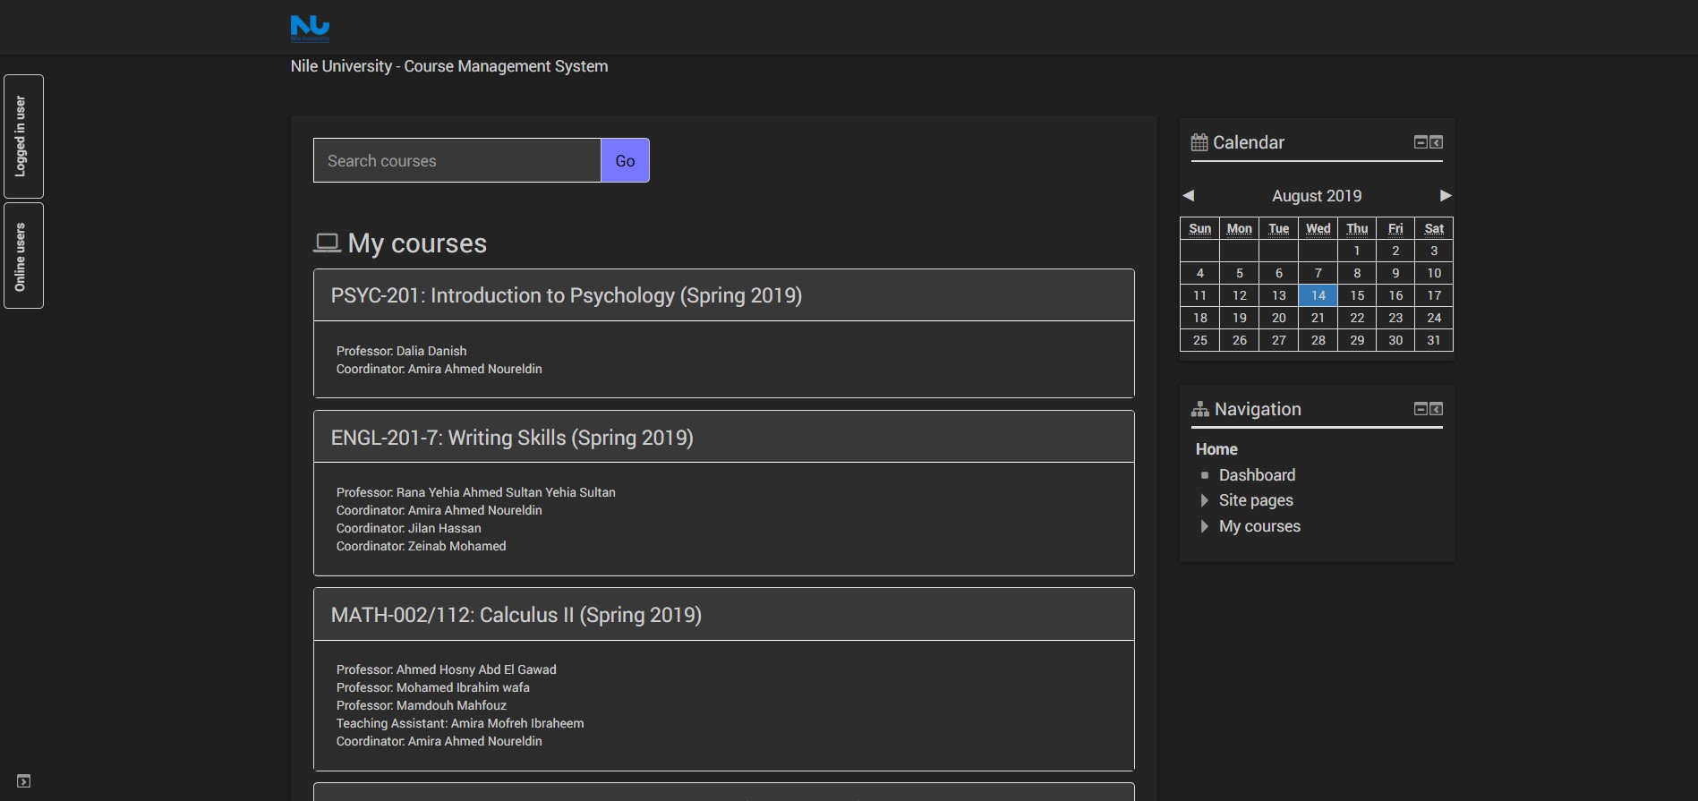The width and height of the screenshot is (1698, 801).
Task: Click the Mon column header
Action: tap(1239, 228)
